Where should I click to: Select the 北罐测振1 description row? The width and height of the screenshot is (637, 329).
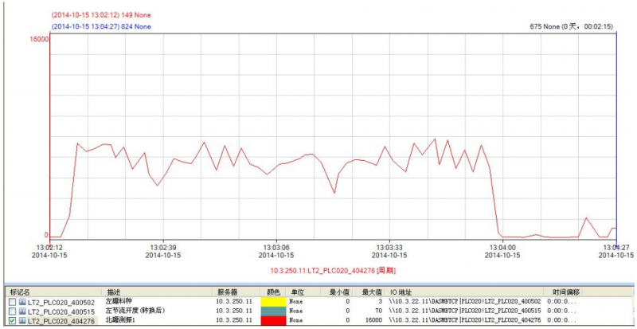pos(122,320)
